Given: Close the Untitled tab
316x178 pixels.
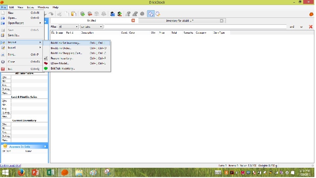Looking at the screenshot, I should [x=133, y=21].
